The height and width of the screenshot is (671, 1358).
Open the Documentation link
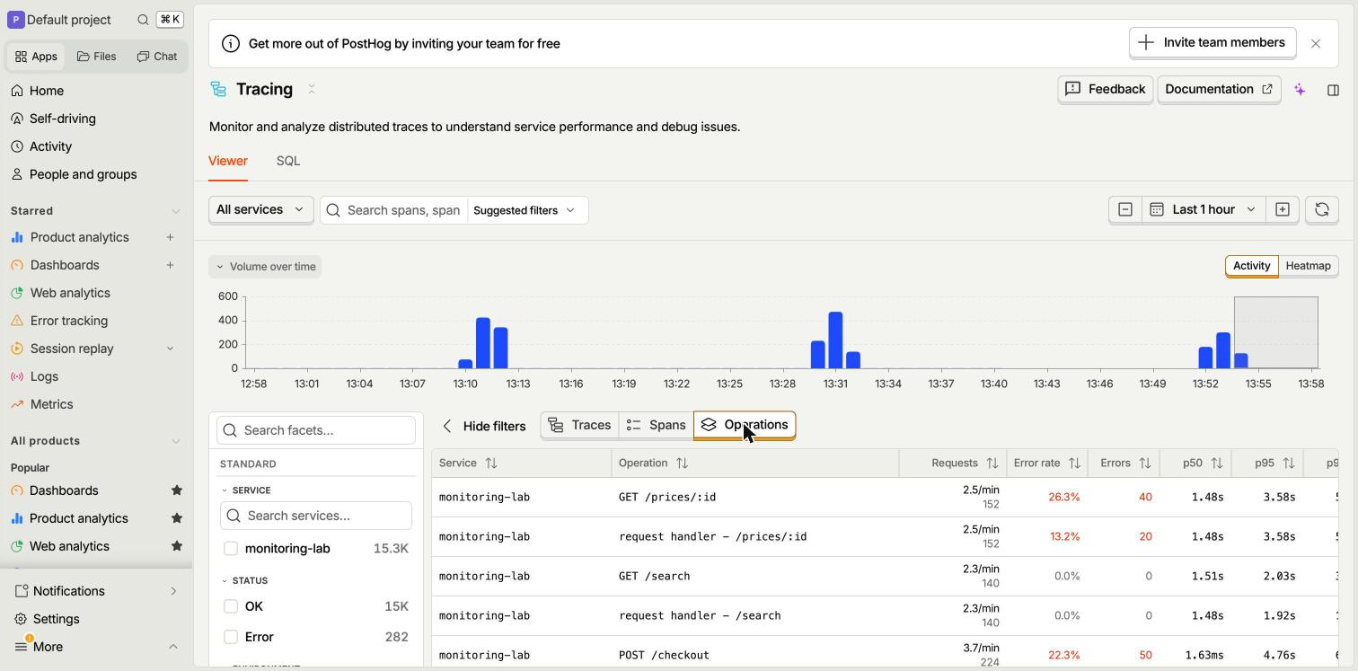[x=1219, y=90]
